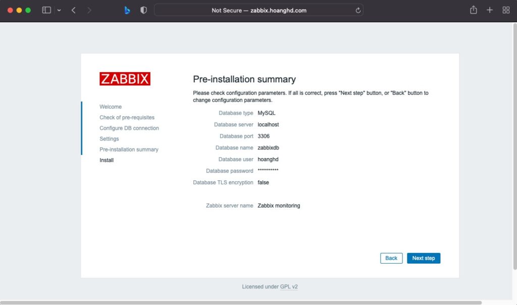Click the zabbixdb database name value
517x305 pixels.
tap(269, 148)
